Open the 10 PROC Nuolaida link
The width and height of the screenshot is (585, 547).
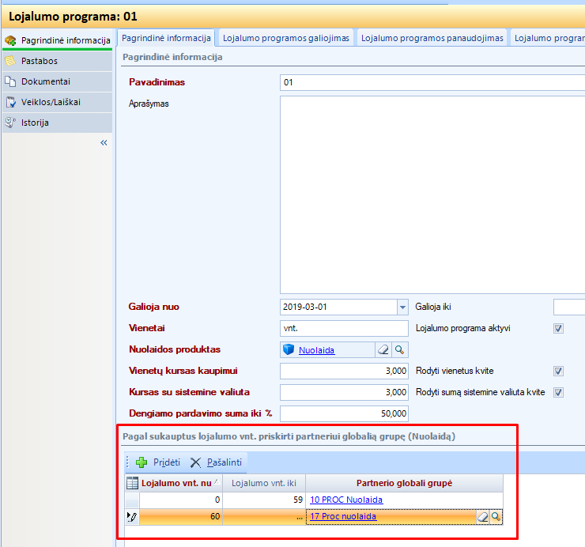coord(346,500)
